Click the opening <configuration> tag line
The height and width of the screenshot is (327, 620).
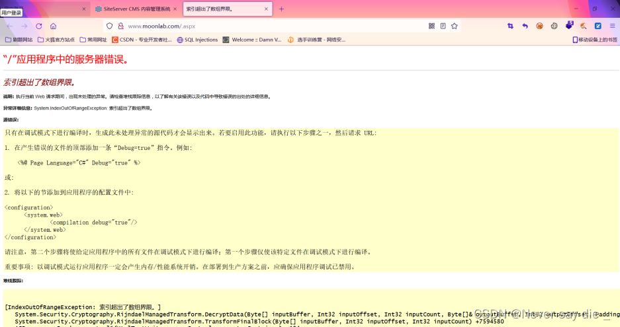click(x=29, y=207)
